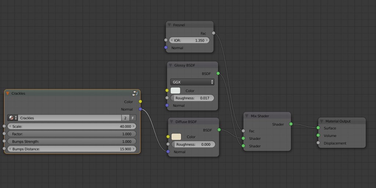
Task: Select the Crackles Normal output socket
Action: 140,109
